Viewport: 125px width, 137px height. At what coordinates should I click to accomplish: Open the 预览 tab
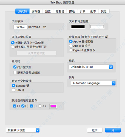[x=48, y=11]
